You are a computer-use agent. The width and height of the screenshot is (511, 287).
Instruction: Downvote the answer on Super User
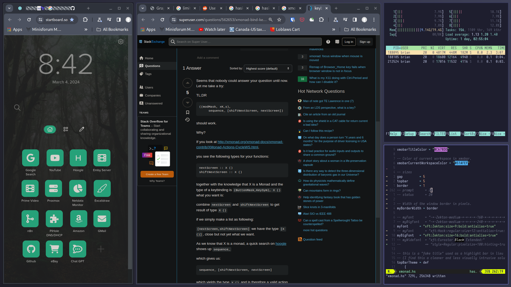pyautogui.click(x=187, y=102)
